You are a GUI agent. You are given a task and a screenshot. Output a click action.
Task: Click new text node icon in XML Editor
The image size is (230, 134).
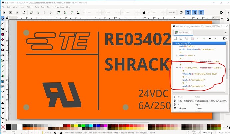(181, 38)
